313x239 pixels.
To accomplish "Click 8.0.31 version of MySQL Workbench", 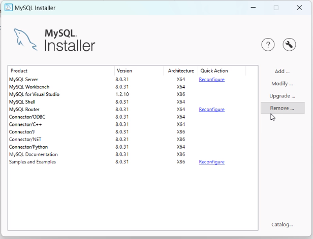I will (x=122, y=87).
